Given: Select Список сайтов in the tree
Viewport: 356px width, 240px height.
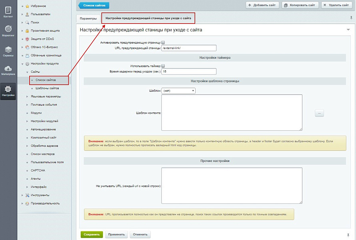Looking at the screenshot, I should point(46,80).
